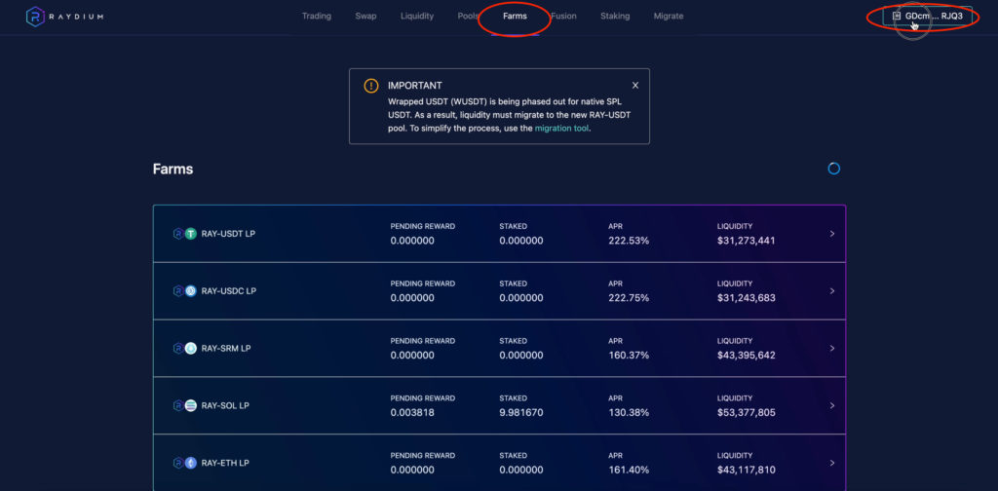Click the Farms page heading
The image size is (998, 491).
[173, 170]
